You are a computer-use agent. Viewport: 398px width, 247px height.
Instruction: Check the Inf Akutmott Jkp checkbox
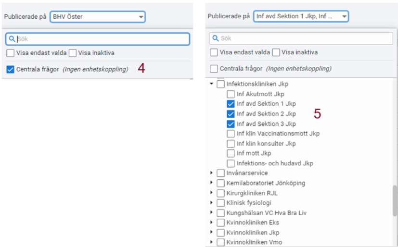[231, 94]
